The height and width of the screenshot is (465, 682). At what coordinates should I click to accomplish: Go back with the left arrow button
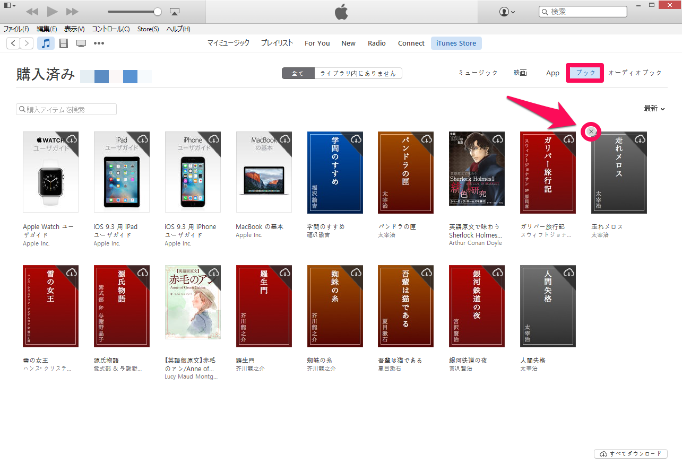click(x=13, y=43)
